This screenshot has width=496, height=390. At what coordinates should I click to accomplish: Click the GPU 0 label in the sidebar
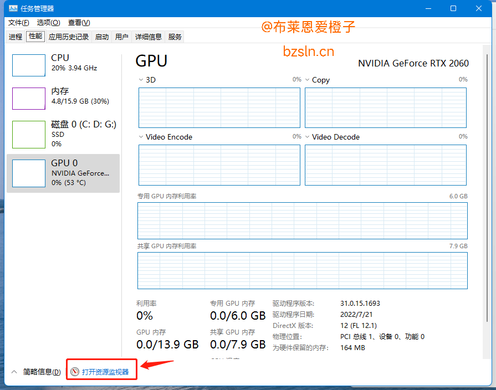point(64,163)
